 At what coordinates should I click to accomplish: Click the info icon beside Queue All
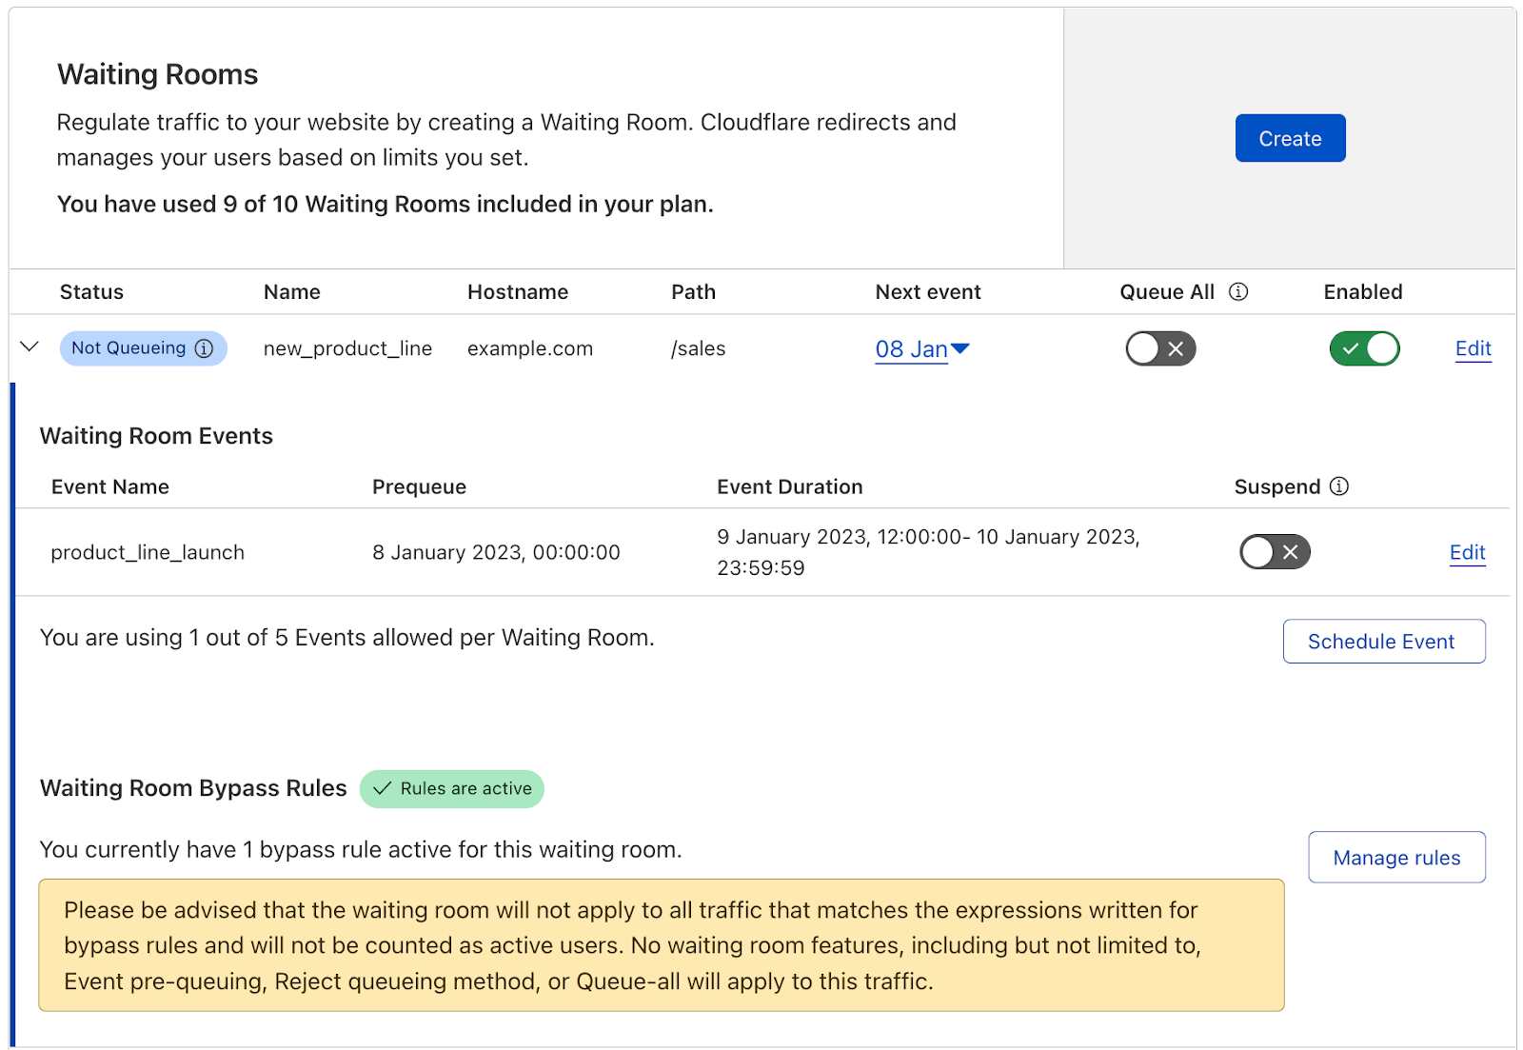pos(1237,292)
